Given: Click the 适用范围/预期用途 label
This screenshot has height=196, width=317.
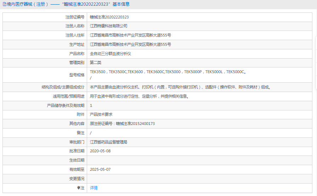Looking at the screenshot, I should pyautogui.click(x=68, y=96).
